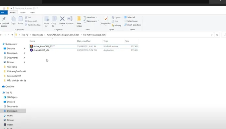Open recent locations dropdown arrow
Viewport: 226px width, 129px height.
click(9, 35)
